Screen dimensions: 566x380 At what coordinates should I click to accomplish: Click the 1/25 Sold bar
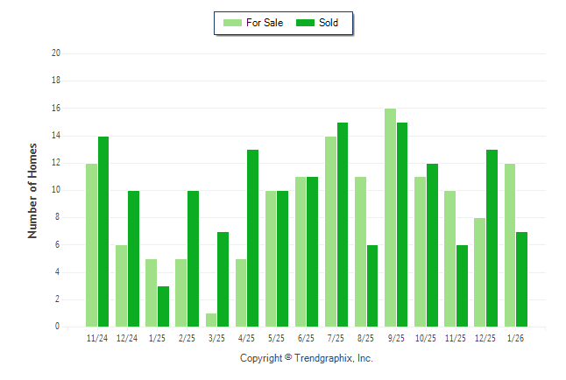pos(163,306)
